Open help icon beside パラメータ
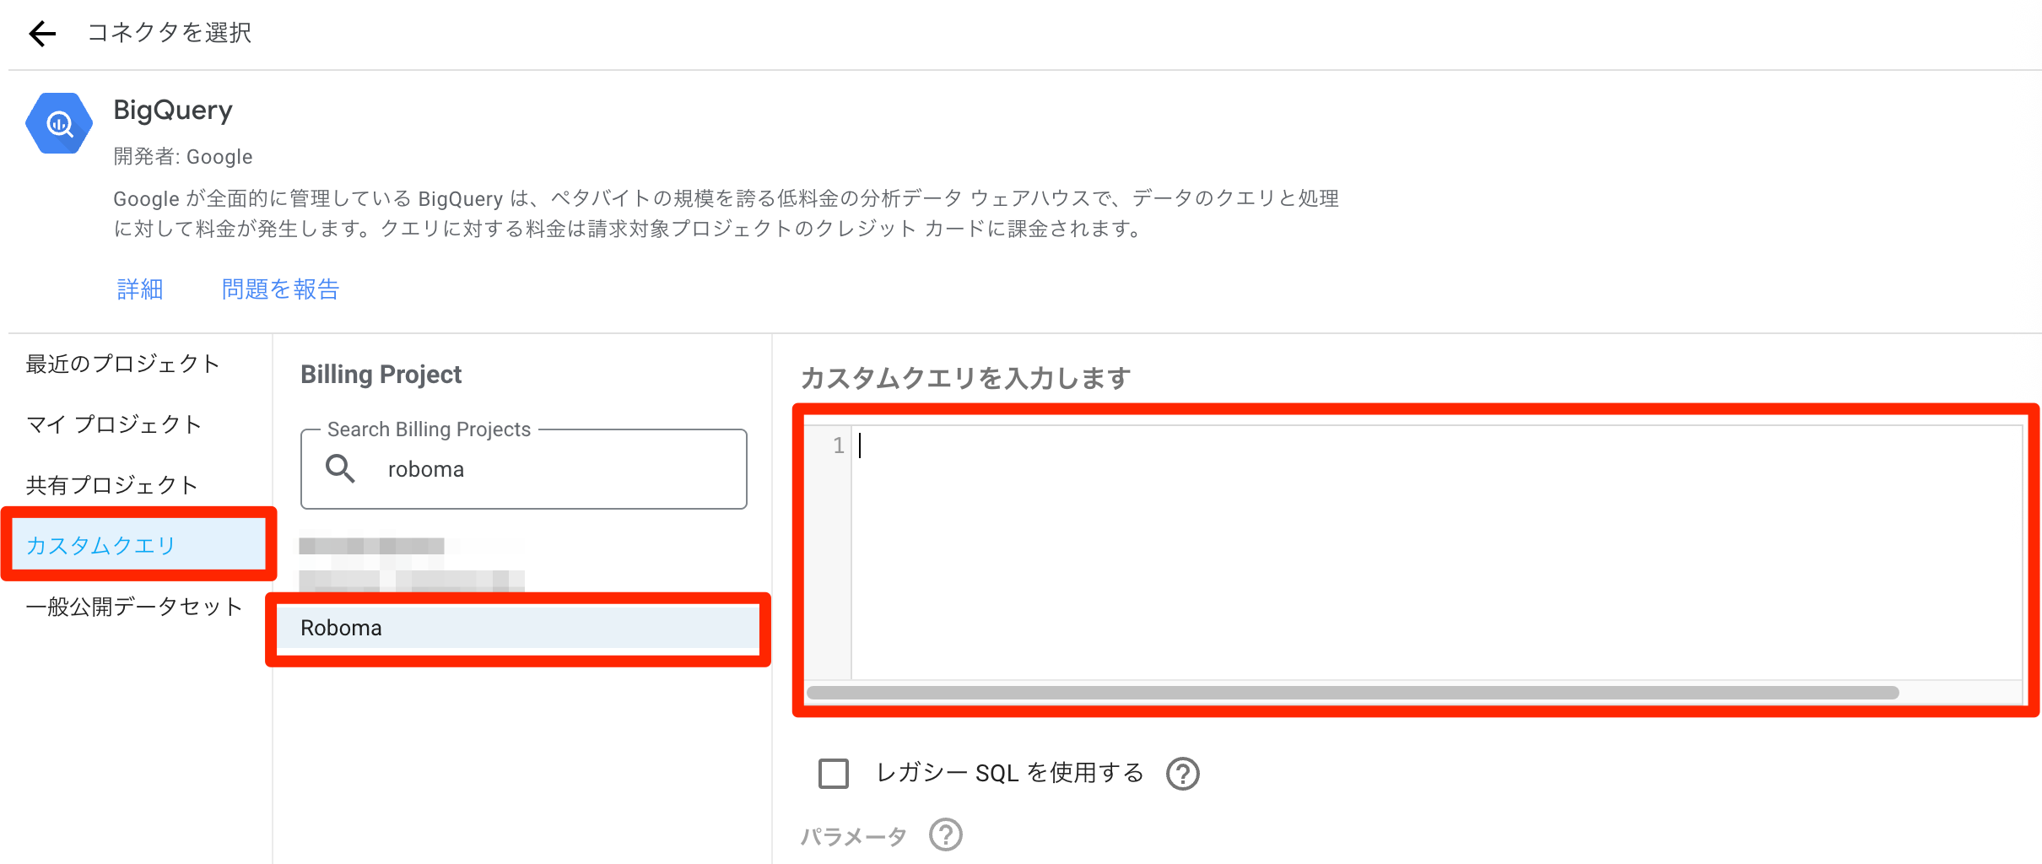2042x864 pixels. coord(945,835)
